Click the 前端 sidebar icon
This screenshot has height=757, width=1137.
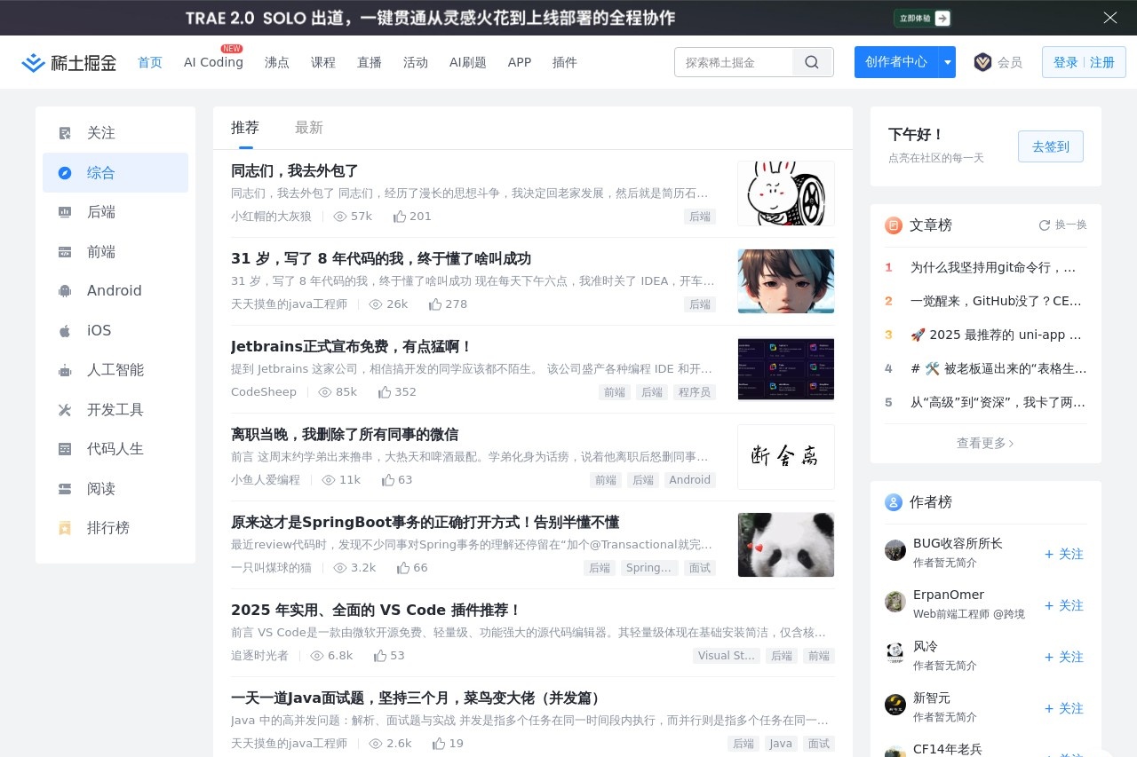click(65, 252)
